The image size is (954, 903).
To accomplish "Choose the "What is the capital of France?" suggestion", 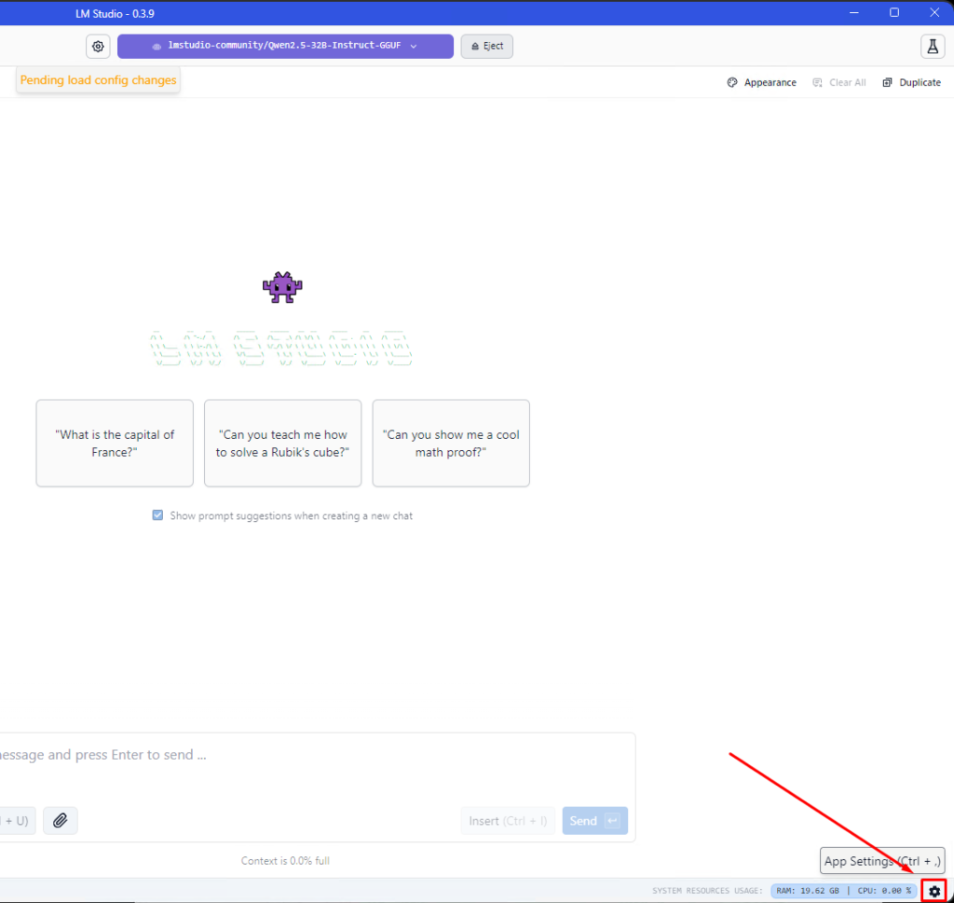I will [x=115, y=443].
